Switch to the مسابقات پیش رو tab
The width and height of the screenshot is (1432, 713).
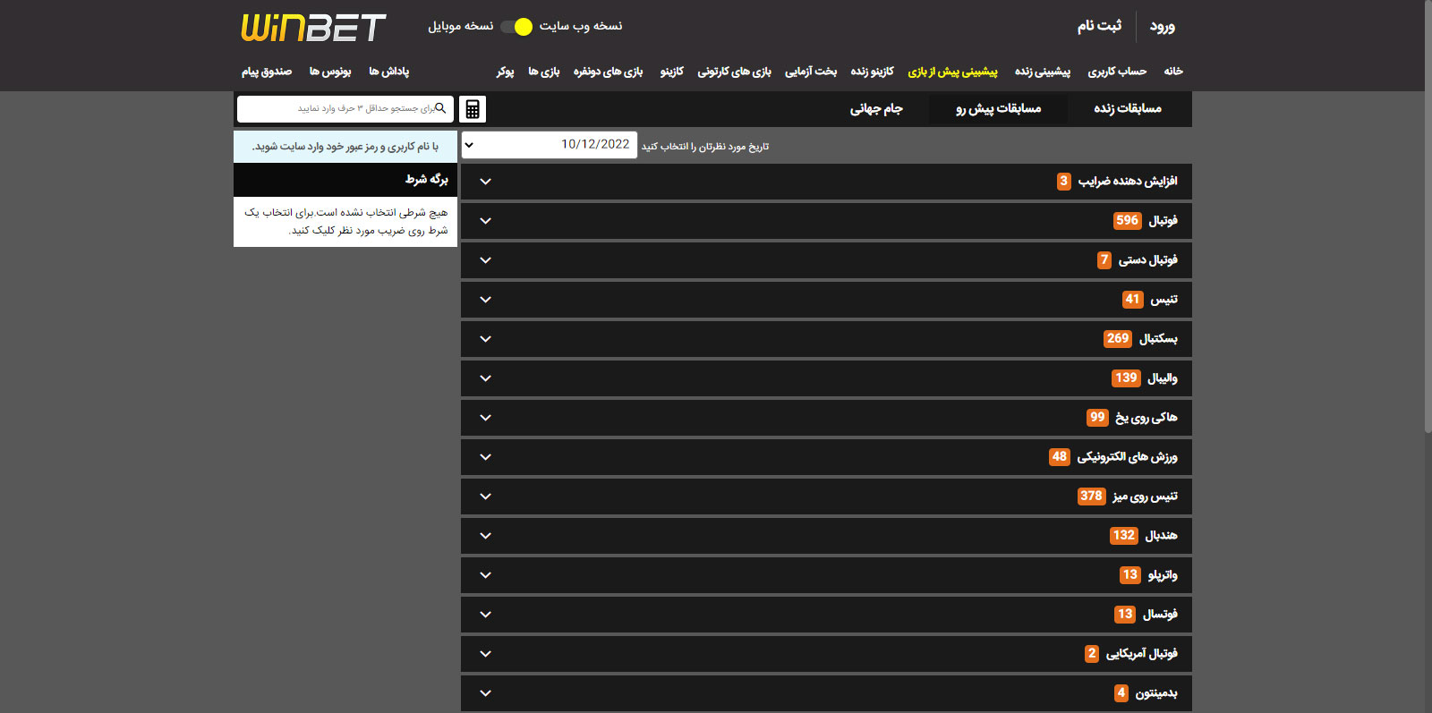coord(998,109)
